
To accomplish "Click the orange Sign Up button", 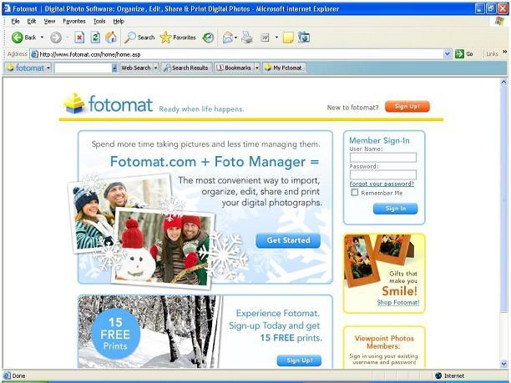I will (407, 107).
